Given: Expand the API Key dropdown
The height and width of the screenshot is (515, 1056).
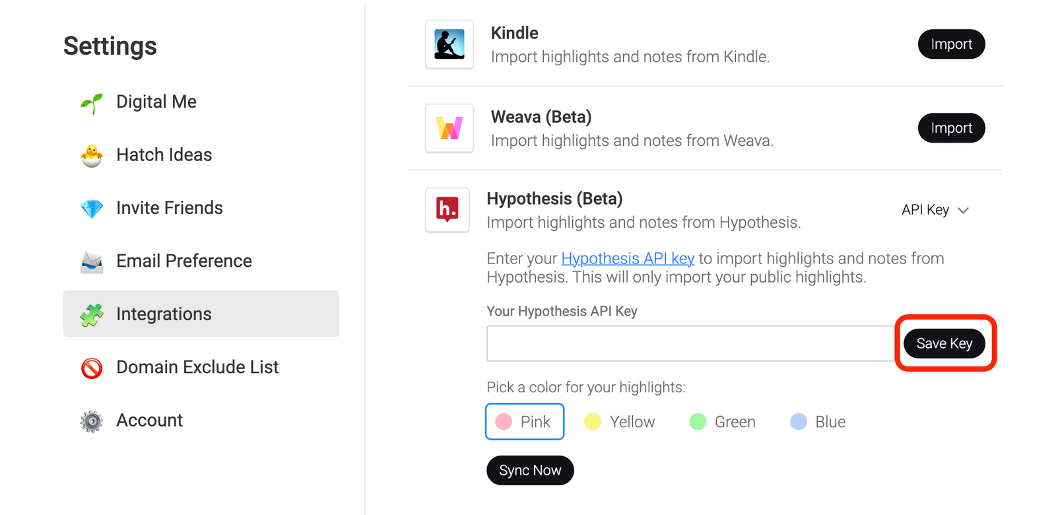Looking at the screenshot, I should 935,210.
